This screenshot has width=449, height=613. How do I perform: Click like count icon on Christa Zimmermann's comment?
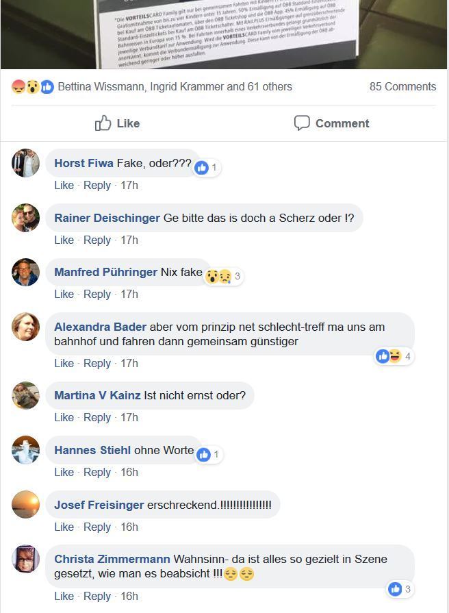395,589
